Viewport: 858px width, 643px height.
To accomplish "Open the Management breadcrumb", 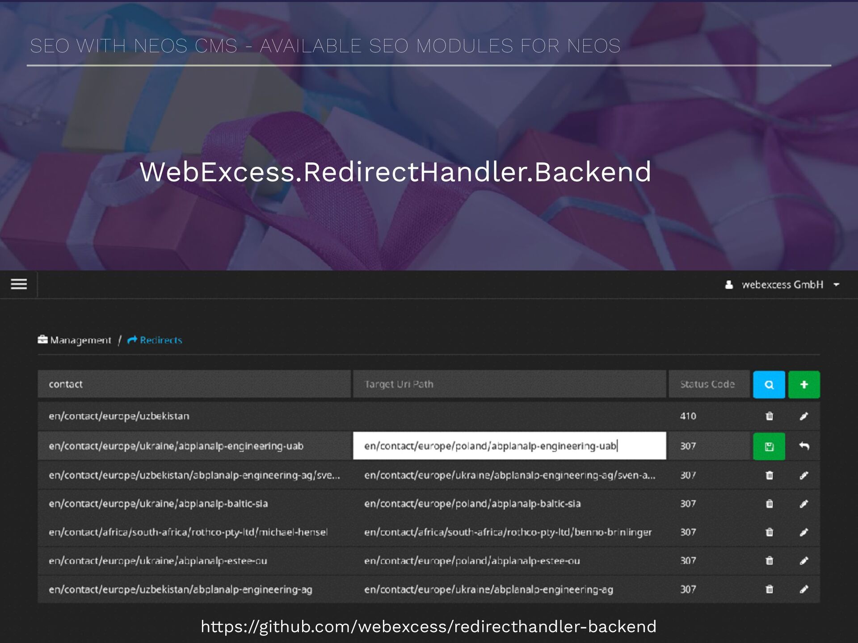I will pos(80,340).
